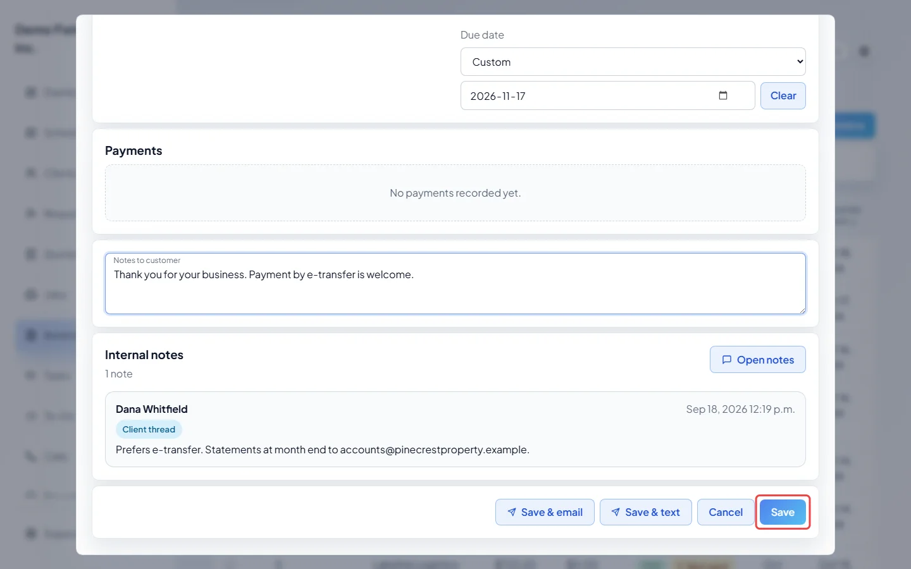Focus the Notes to customer text box

(x=455, y=284)
